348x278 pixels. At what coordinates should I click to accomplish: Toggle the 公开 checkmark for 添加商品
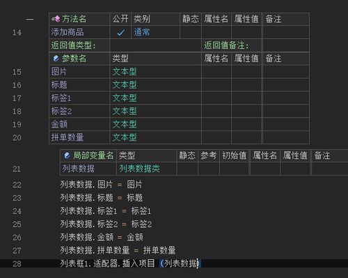120,32
